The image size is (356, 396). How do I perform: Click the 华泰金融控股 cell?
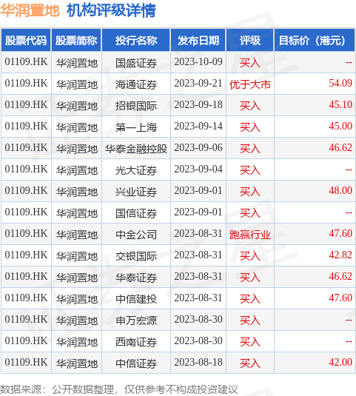136,149
